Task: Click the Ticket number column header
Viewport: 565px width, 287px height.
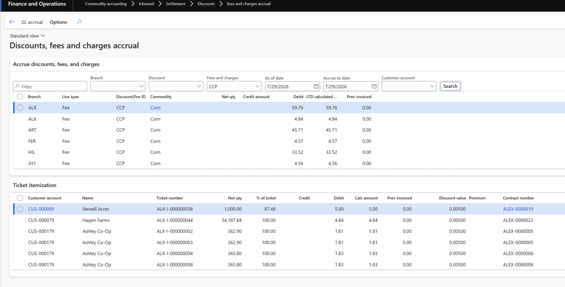Action: [x=170, y=198]
